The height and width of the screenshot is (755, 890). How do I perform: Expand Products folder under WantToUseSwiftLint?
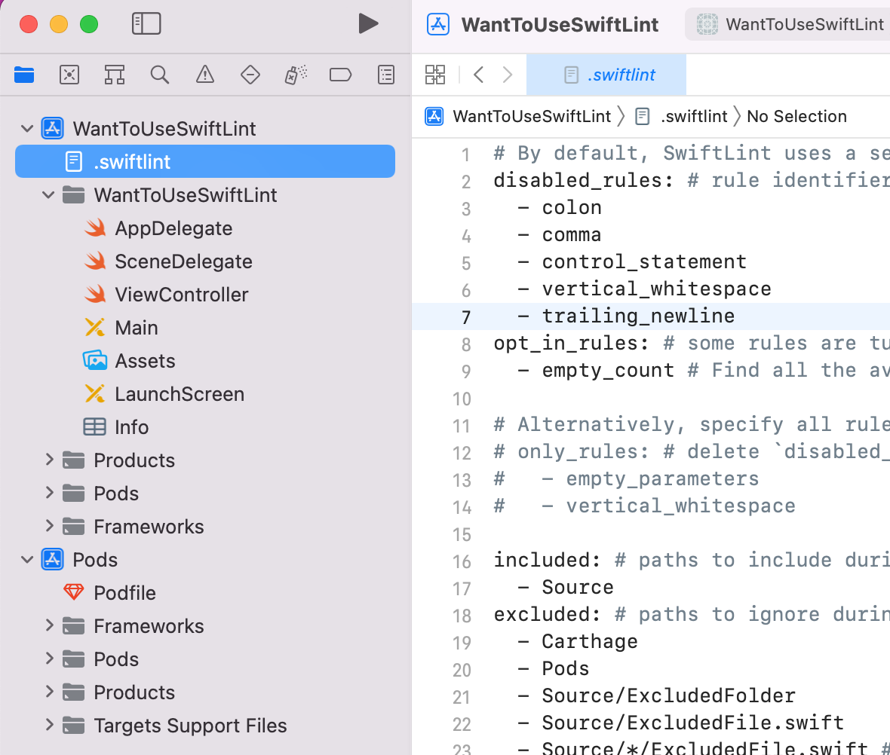(x=49, y=460)
